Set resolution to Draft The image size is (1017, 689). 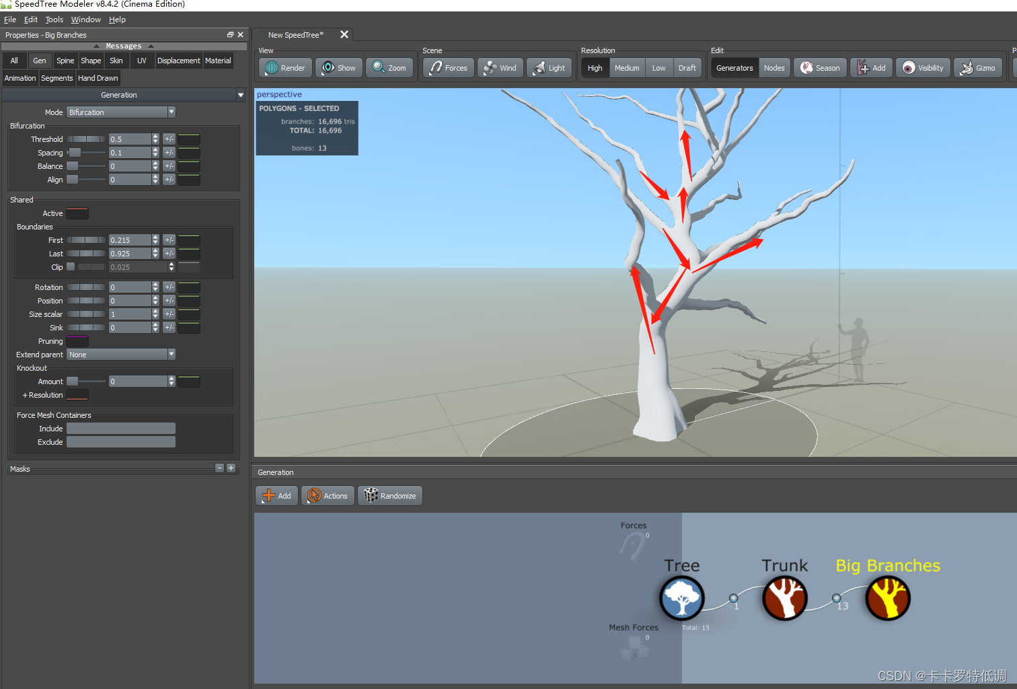point(687,68)
